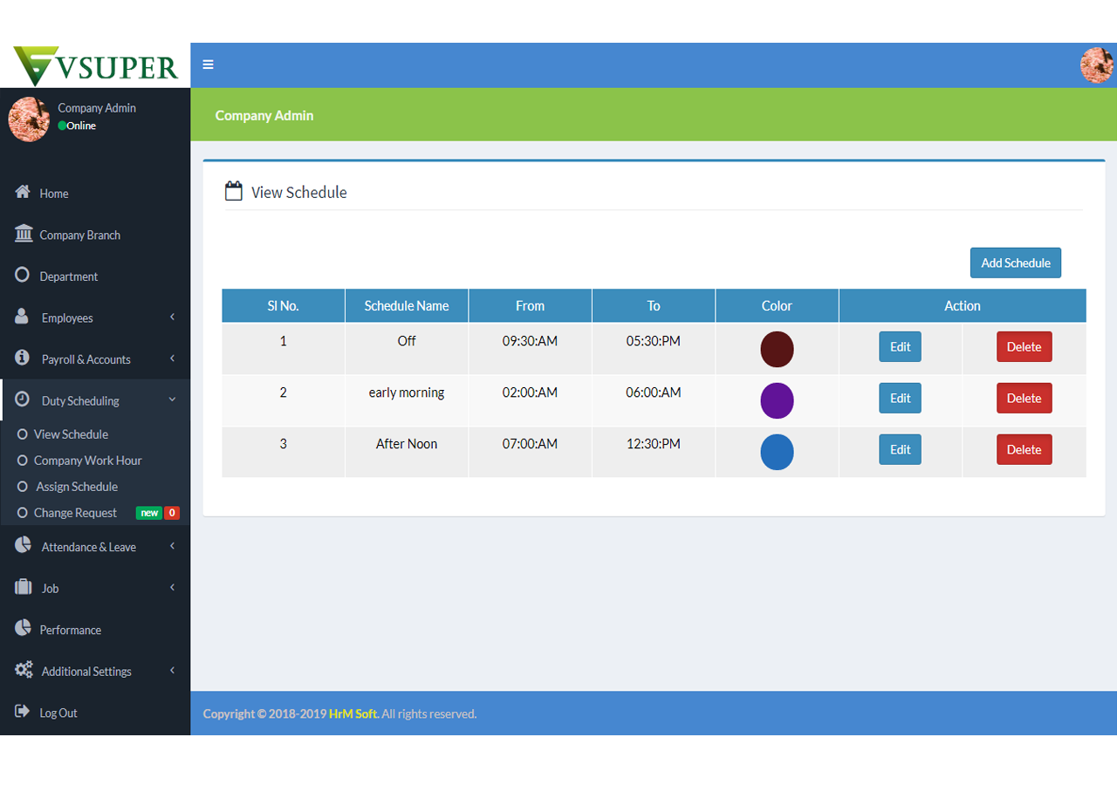1117x785 pixels.
Task: Go to Assign Schedule
Action: (77, 487)
